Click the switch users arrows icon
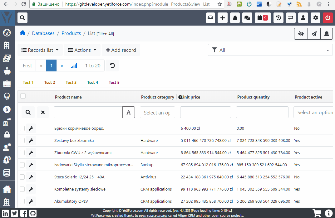The width and height of the screenshot is (335, 218). (x=291, y=18)
